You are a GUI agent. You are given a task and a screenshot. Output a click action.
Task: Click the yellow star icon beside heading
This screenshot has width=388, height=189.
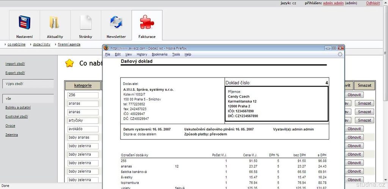click(69, 63)
